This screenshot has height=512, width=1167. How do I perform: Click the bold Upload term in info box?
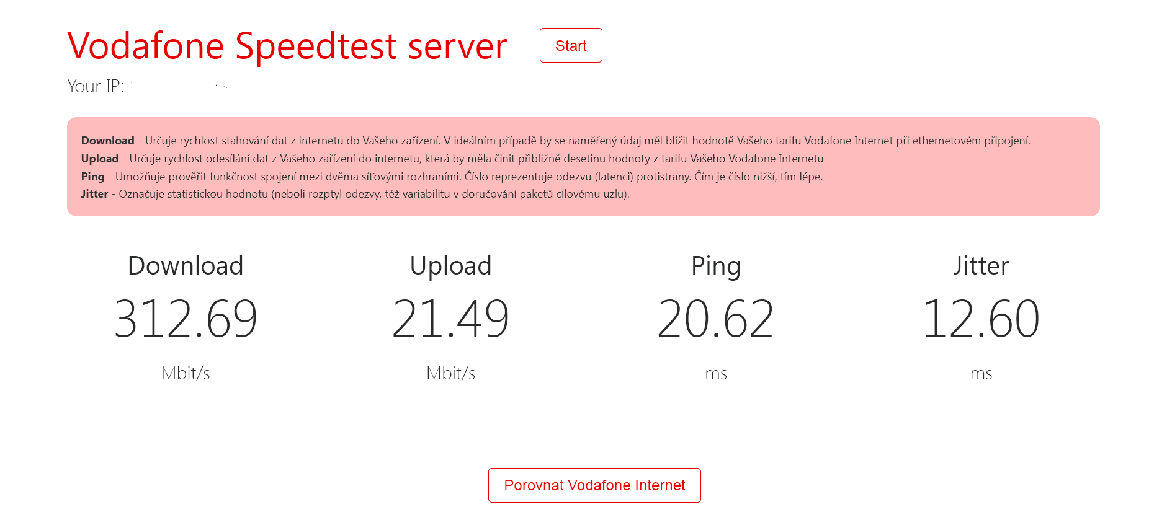pyautogui.click(x=99, y=159)
